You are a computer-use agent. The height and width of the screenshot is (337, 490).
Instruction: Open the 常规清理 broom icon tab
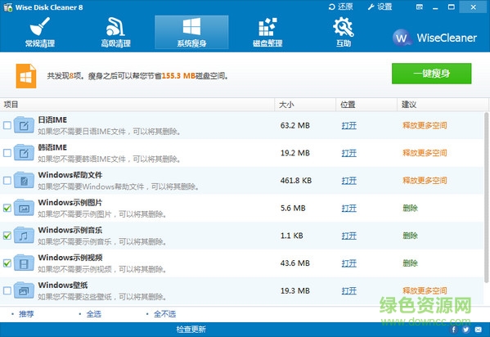40,32
